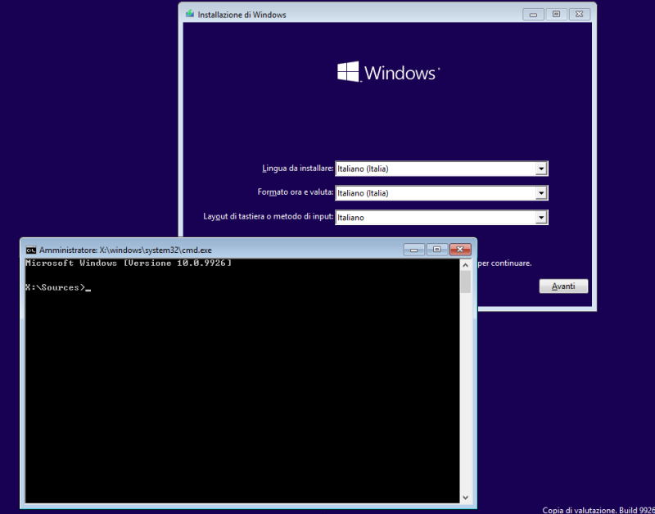Click the Formato ora e valuta label
Viewport: 655px width, 514px height.
click(x=296, y=192)
